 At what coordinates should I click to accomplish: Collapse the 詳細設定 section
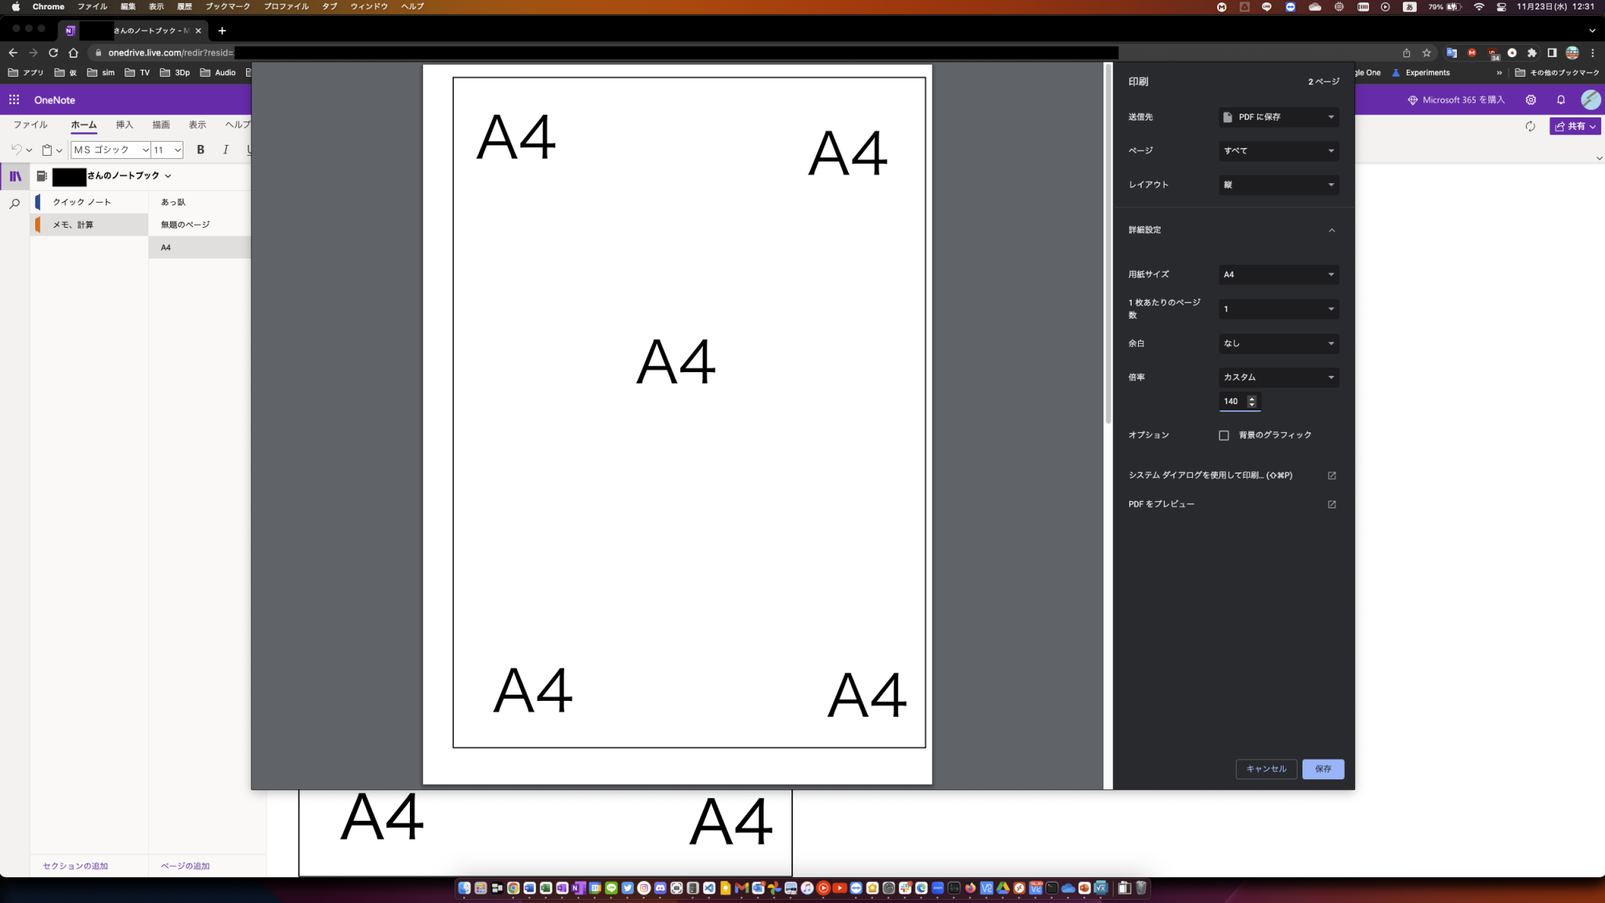point(1331,229)
